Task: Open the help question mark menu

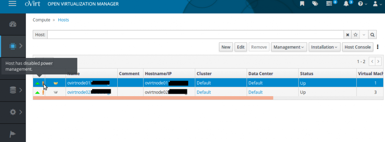Action: pyautogui.click(x=362, y=4)
